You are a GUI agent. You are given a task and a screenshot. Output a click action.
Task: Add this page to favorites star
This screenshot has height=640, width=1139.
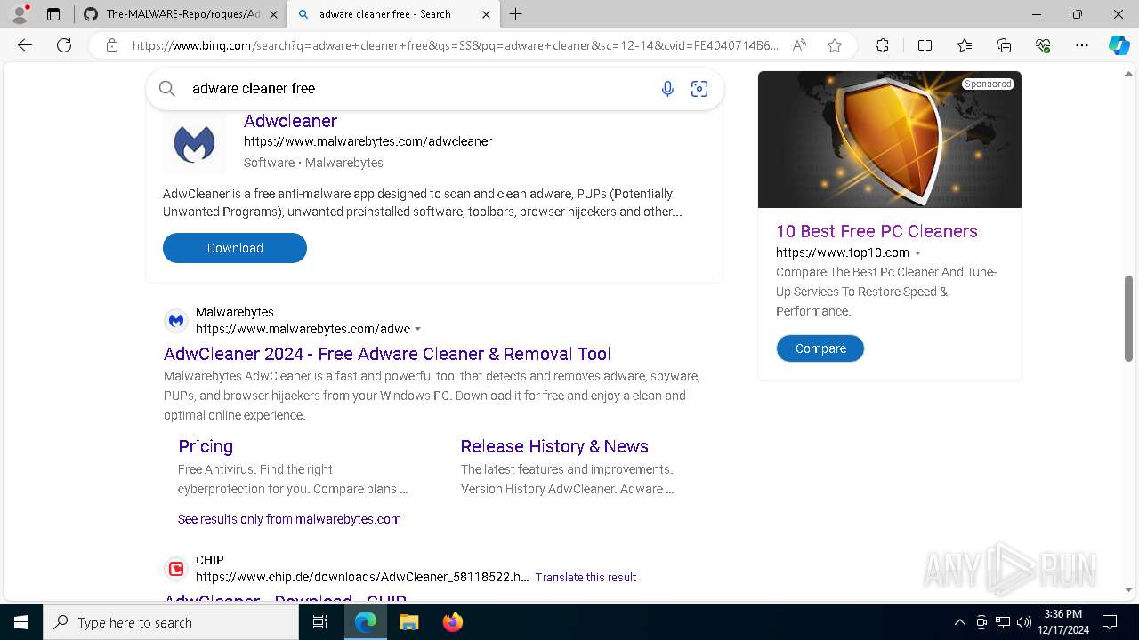(x=835, y=45)
